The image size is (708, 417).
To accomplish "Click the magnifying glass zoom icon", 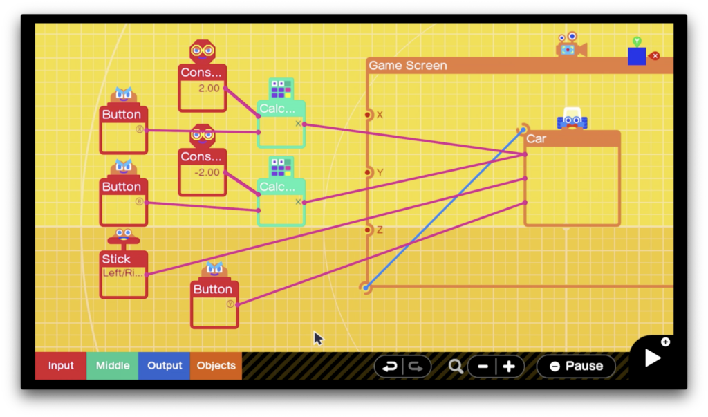I will [456, 367].
